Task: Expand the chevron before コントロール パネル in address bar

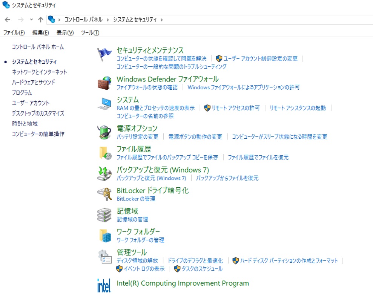Action: pyautogui.click(x=59, y=20)
